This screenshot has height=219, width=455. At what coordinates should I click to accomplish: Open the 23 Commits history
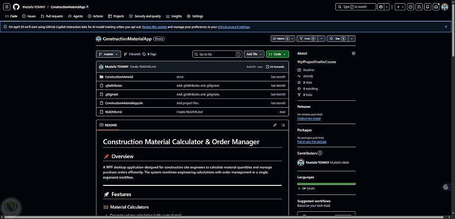pos(275,67)
